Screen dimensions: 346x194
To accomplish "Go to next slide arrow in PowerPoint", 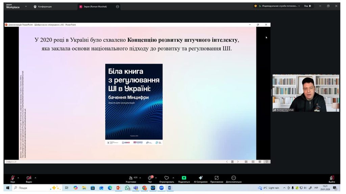I will tap(238, 162).
